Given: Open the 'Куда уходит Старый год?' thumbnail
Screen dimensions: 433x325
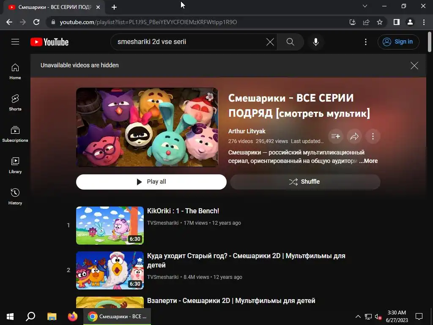Looking at the screenshot, I should (x=110, y=270).
